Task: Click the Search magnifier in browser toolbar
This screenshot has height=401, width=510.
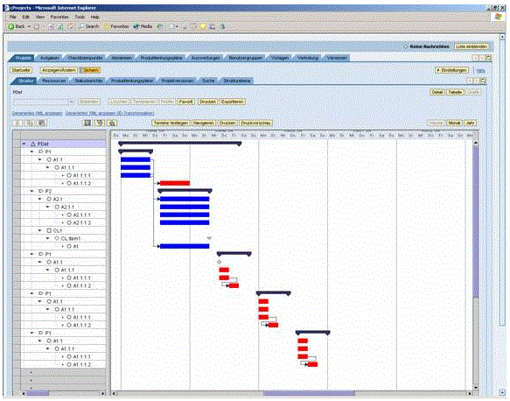Action: [81, 26]
